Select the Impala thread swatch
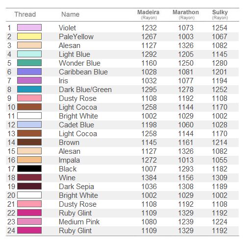245x241 pixels. (x=29, y=160)
